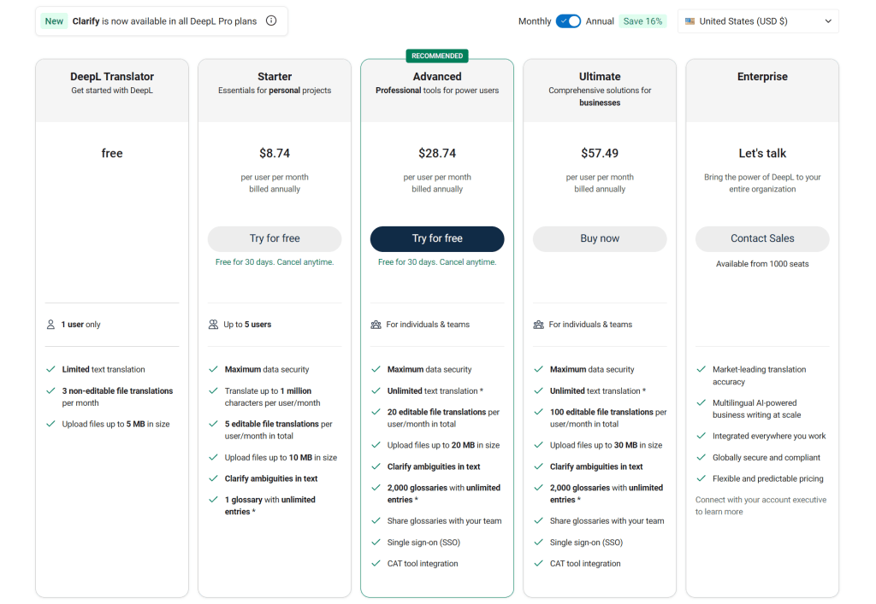This screenshot has width=876, height=604.
Task: Click Starter's 'Free for 30 days. Cancel anytime.'
Action: click(275, 262)
